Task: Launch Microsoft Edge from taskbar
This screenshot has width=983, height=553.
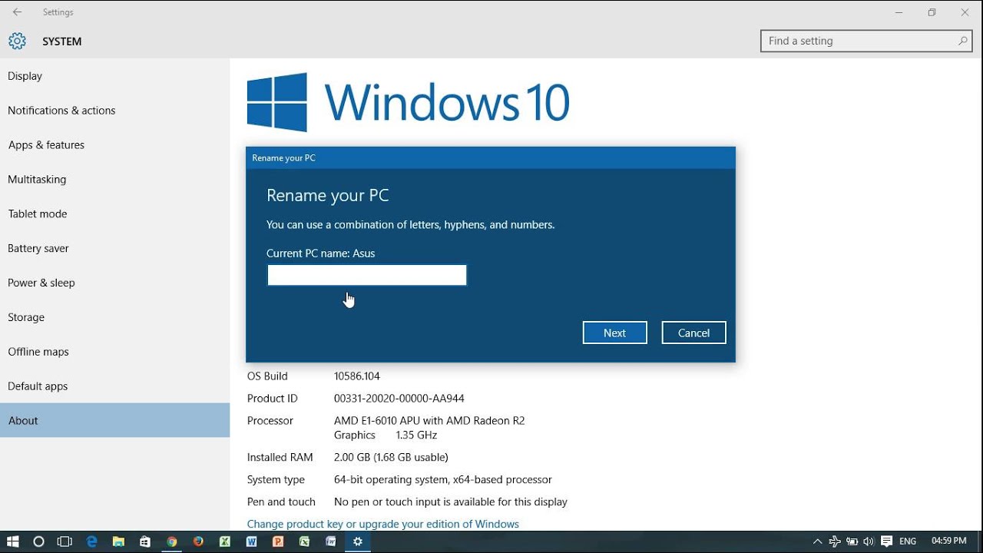Action: pos(92,541)
